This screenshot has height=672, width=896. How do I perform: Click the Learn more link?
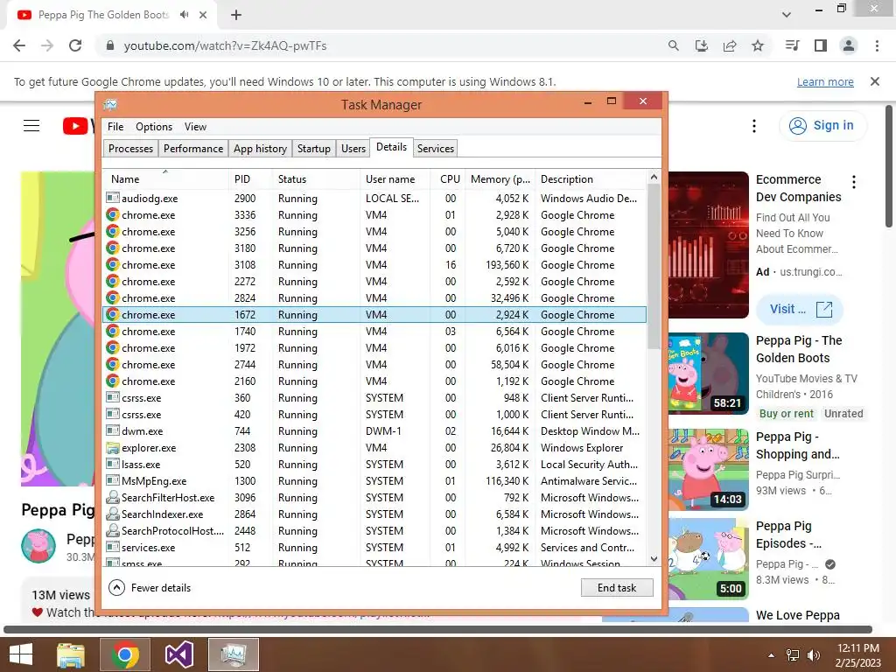tap(825, 81)
